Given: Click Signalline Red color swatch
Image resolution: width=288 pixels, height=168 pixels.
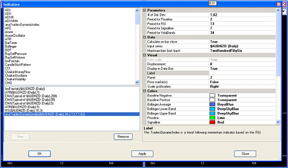Looking at the screenshot, I should pos(212,122).
